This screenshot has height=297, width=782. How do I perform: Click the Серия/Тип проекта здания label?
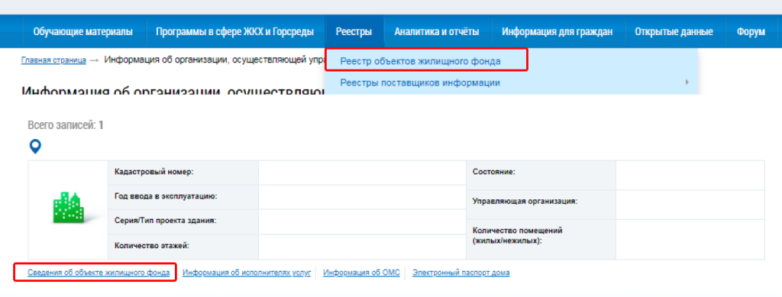click(165, 220)
